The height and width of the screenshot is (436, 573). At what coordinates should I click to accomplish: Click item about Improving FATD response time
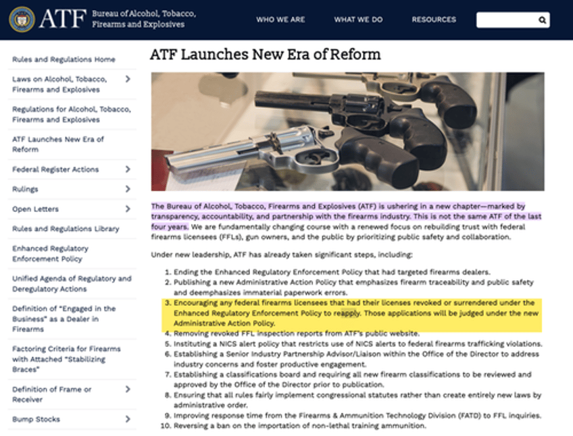click(x=357, y=416)
